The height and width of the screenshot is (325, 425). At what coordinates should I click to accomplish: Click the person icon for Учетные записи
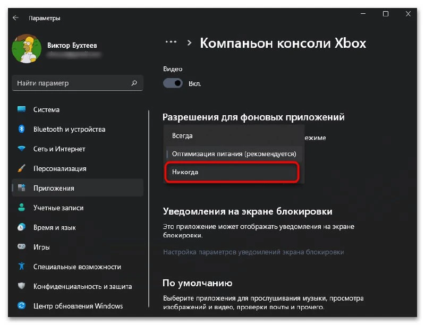(21, 208)
